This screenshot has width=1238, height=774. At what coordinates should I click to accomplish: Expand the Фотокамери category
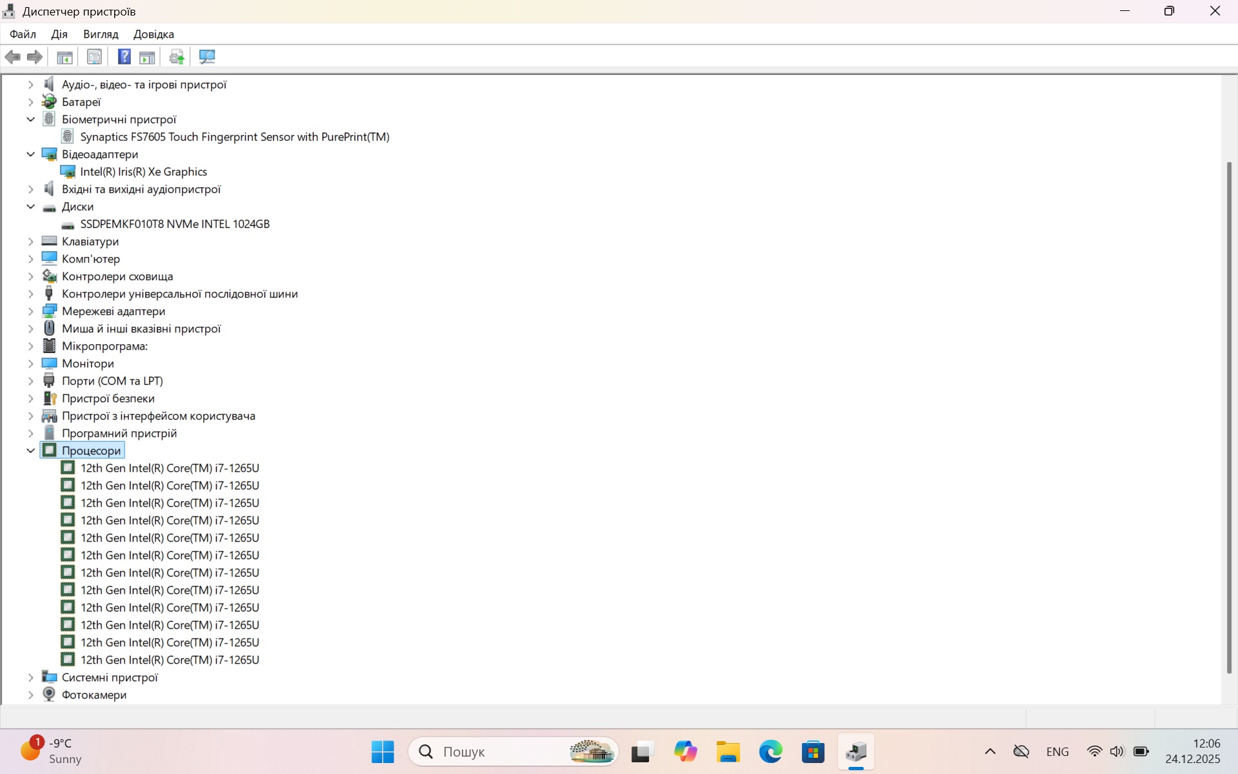(x=30, y=695)
